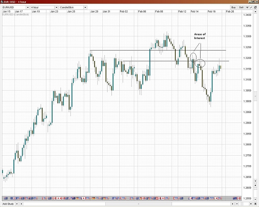This screenshot has width=259, height=207.
Task: Click the 1.2950 price label
Action: tap(247, 112)
